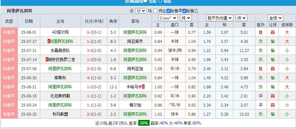The height and width of the screenshot is (129, 296).
Task: Open 水晶竞技队 team link
Action: coord(60,50)
